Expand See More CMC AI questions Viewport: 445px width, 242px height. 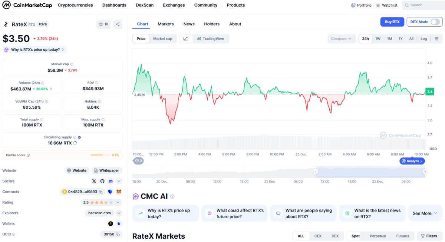click(425, 213)
